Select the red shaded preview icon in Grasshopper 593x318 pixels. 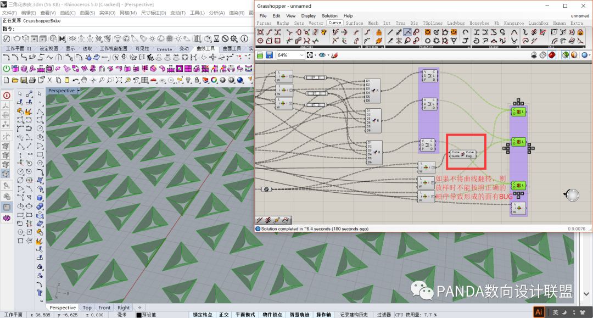[x=552, y=55]
